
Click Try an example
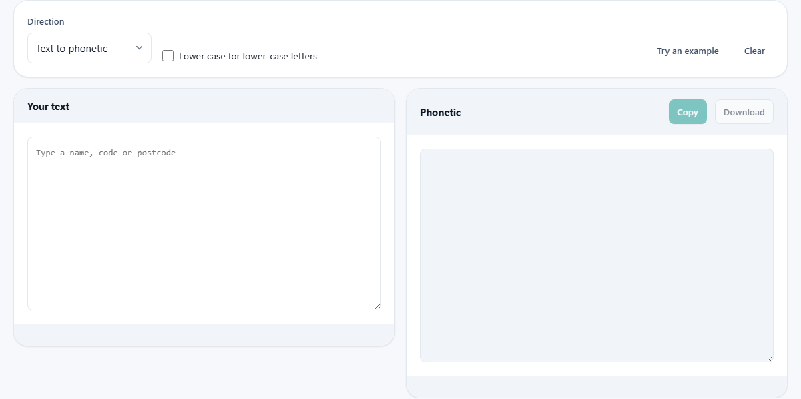[688, 51]
